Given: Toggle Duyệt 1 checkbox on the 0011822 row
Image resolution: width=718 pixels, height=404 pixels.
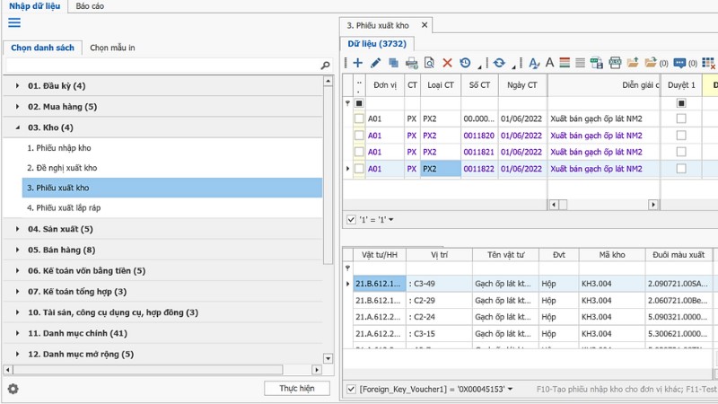Looking at the screenshot, I should (x=681, y=168).
